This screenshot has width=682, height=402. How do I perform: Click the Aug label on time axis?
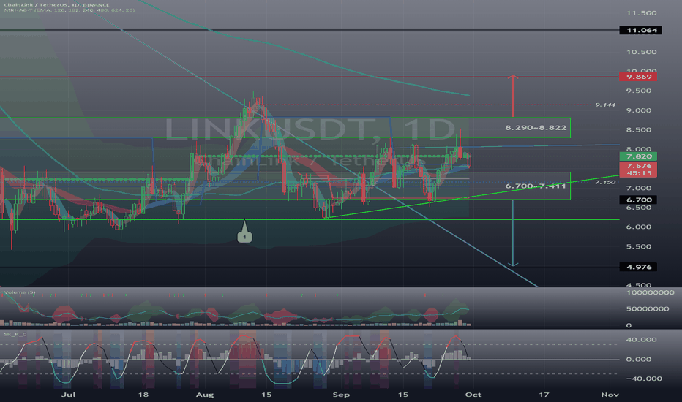(204, 395)
